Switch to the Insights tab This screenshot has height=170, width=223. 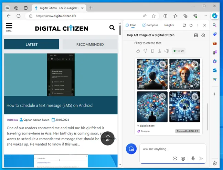click(x=169, y=25)
